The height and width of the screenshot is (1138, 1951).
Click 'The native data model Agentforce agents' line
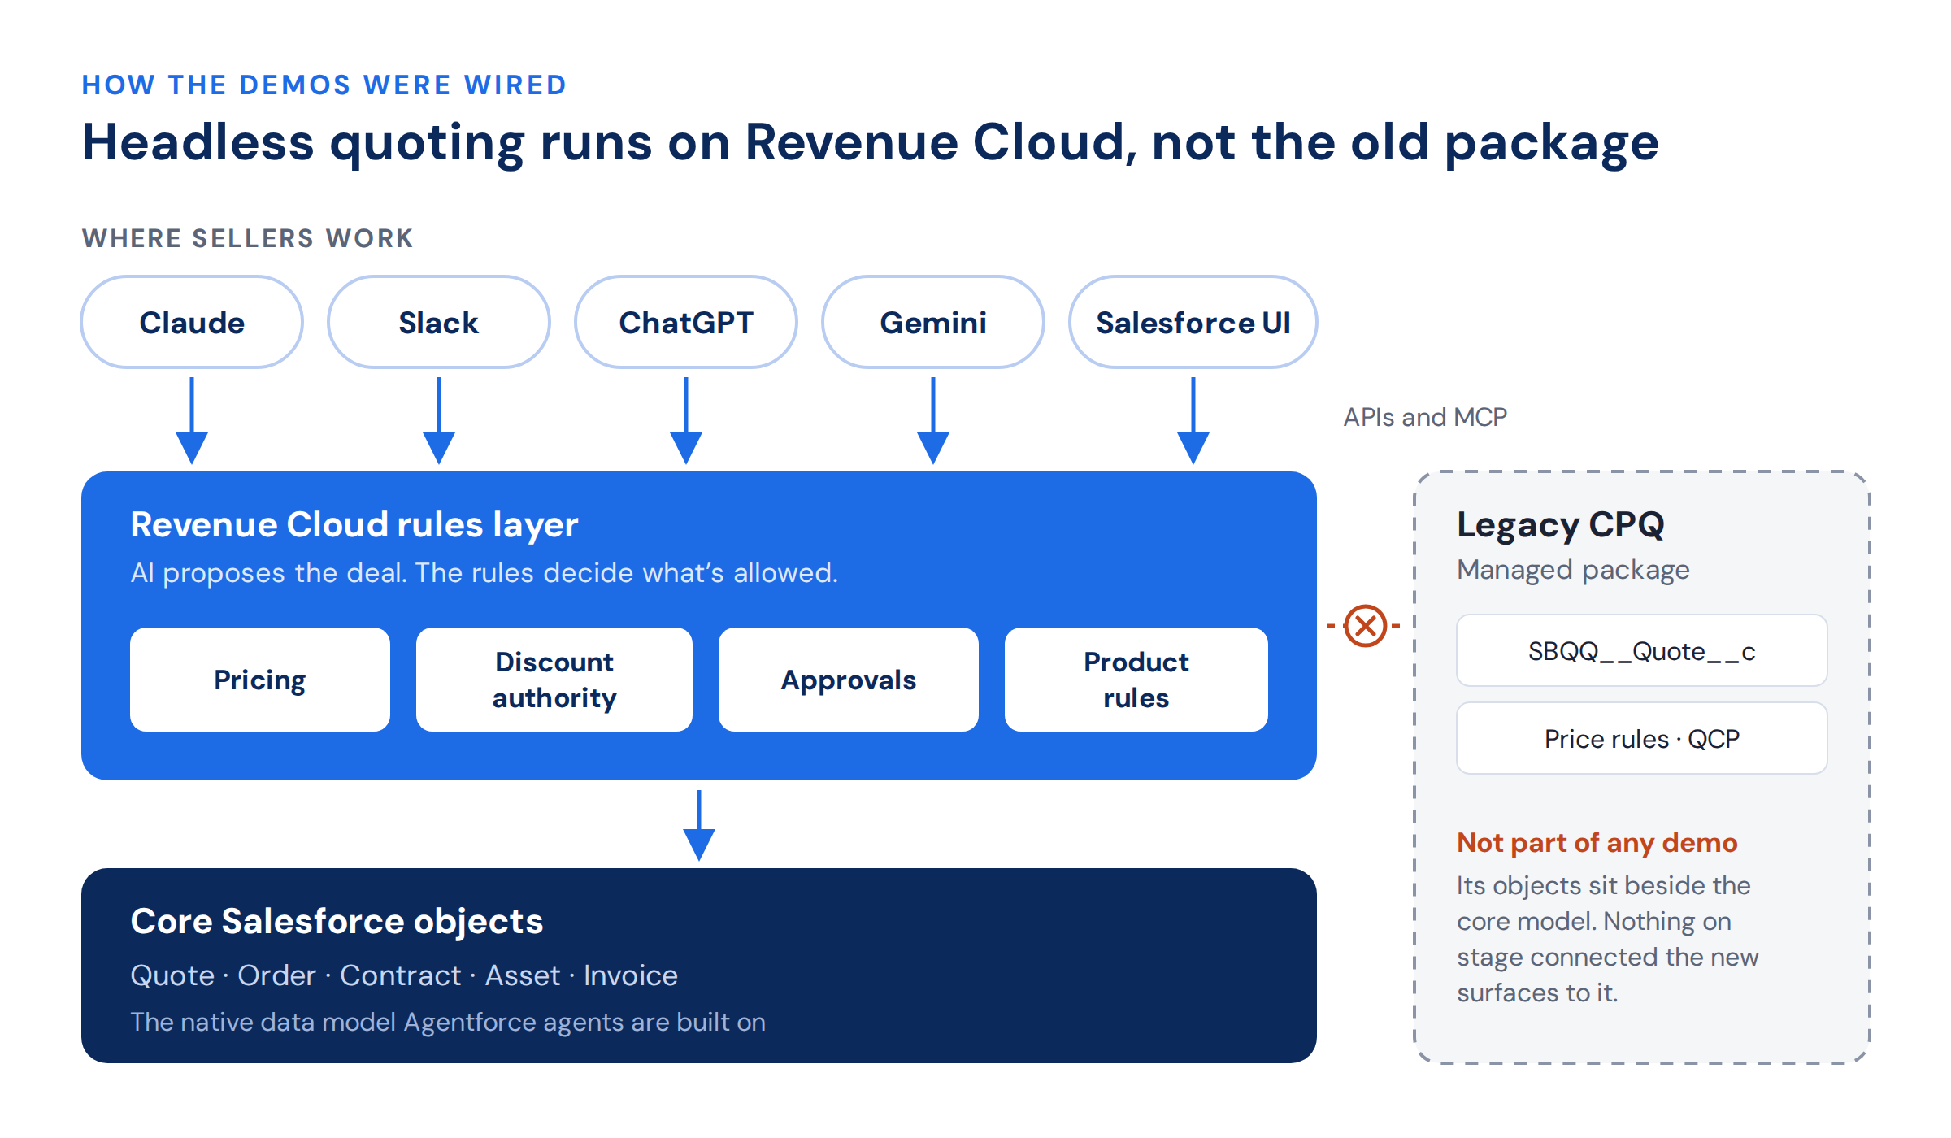(x=448, y=1022)
